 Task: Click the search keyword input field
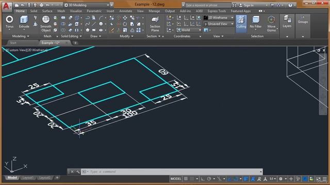pyautogui.click(x=208, y=5)
